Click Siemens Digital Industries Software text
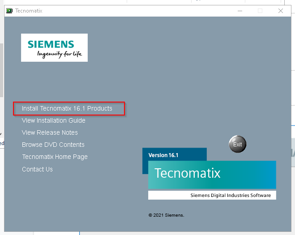 (231, 195)
